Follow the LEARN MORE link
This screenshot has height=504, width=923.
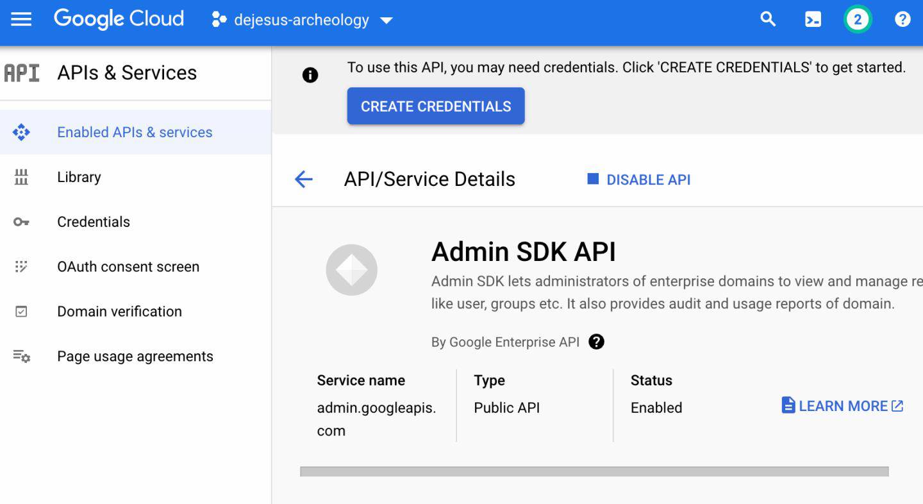coord(842,406)
